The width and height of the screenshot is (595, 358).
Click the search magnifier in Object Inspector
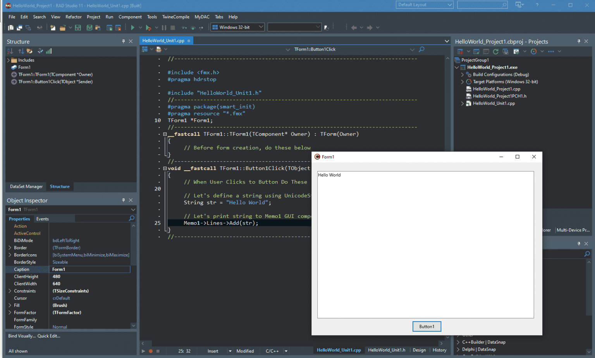pyautogui.click(x=132, y=218)
